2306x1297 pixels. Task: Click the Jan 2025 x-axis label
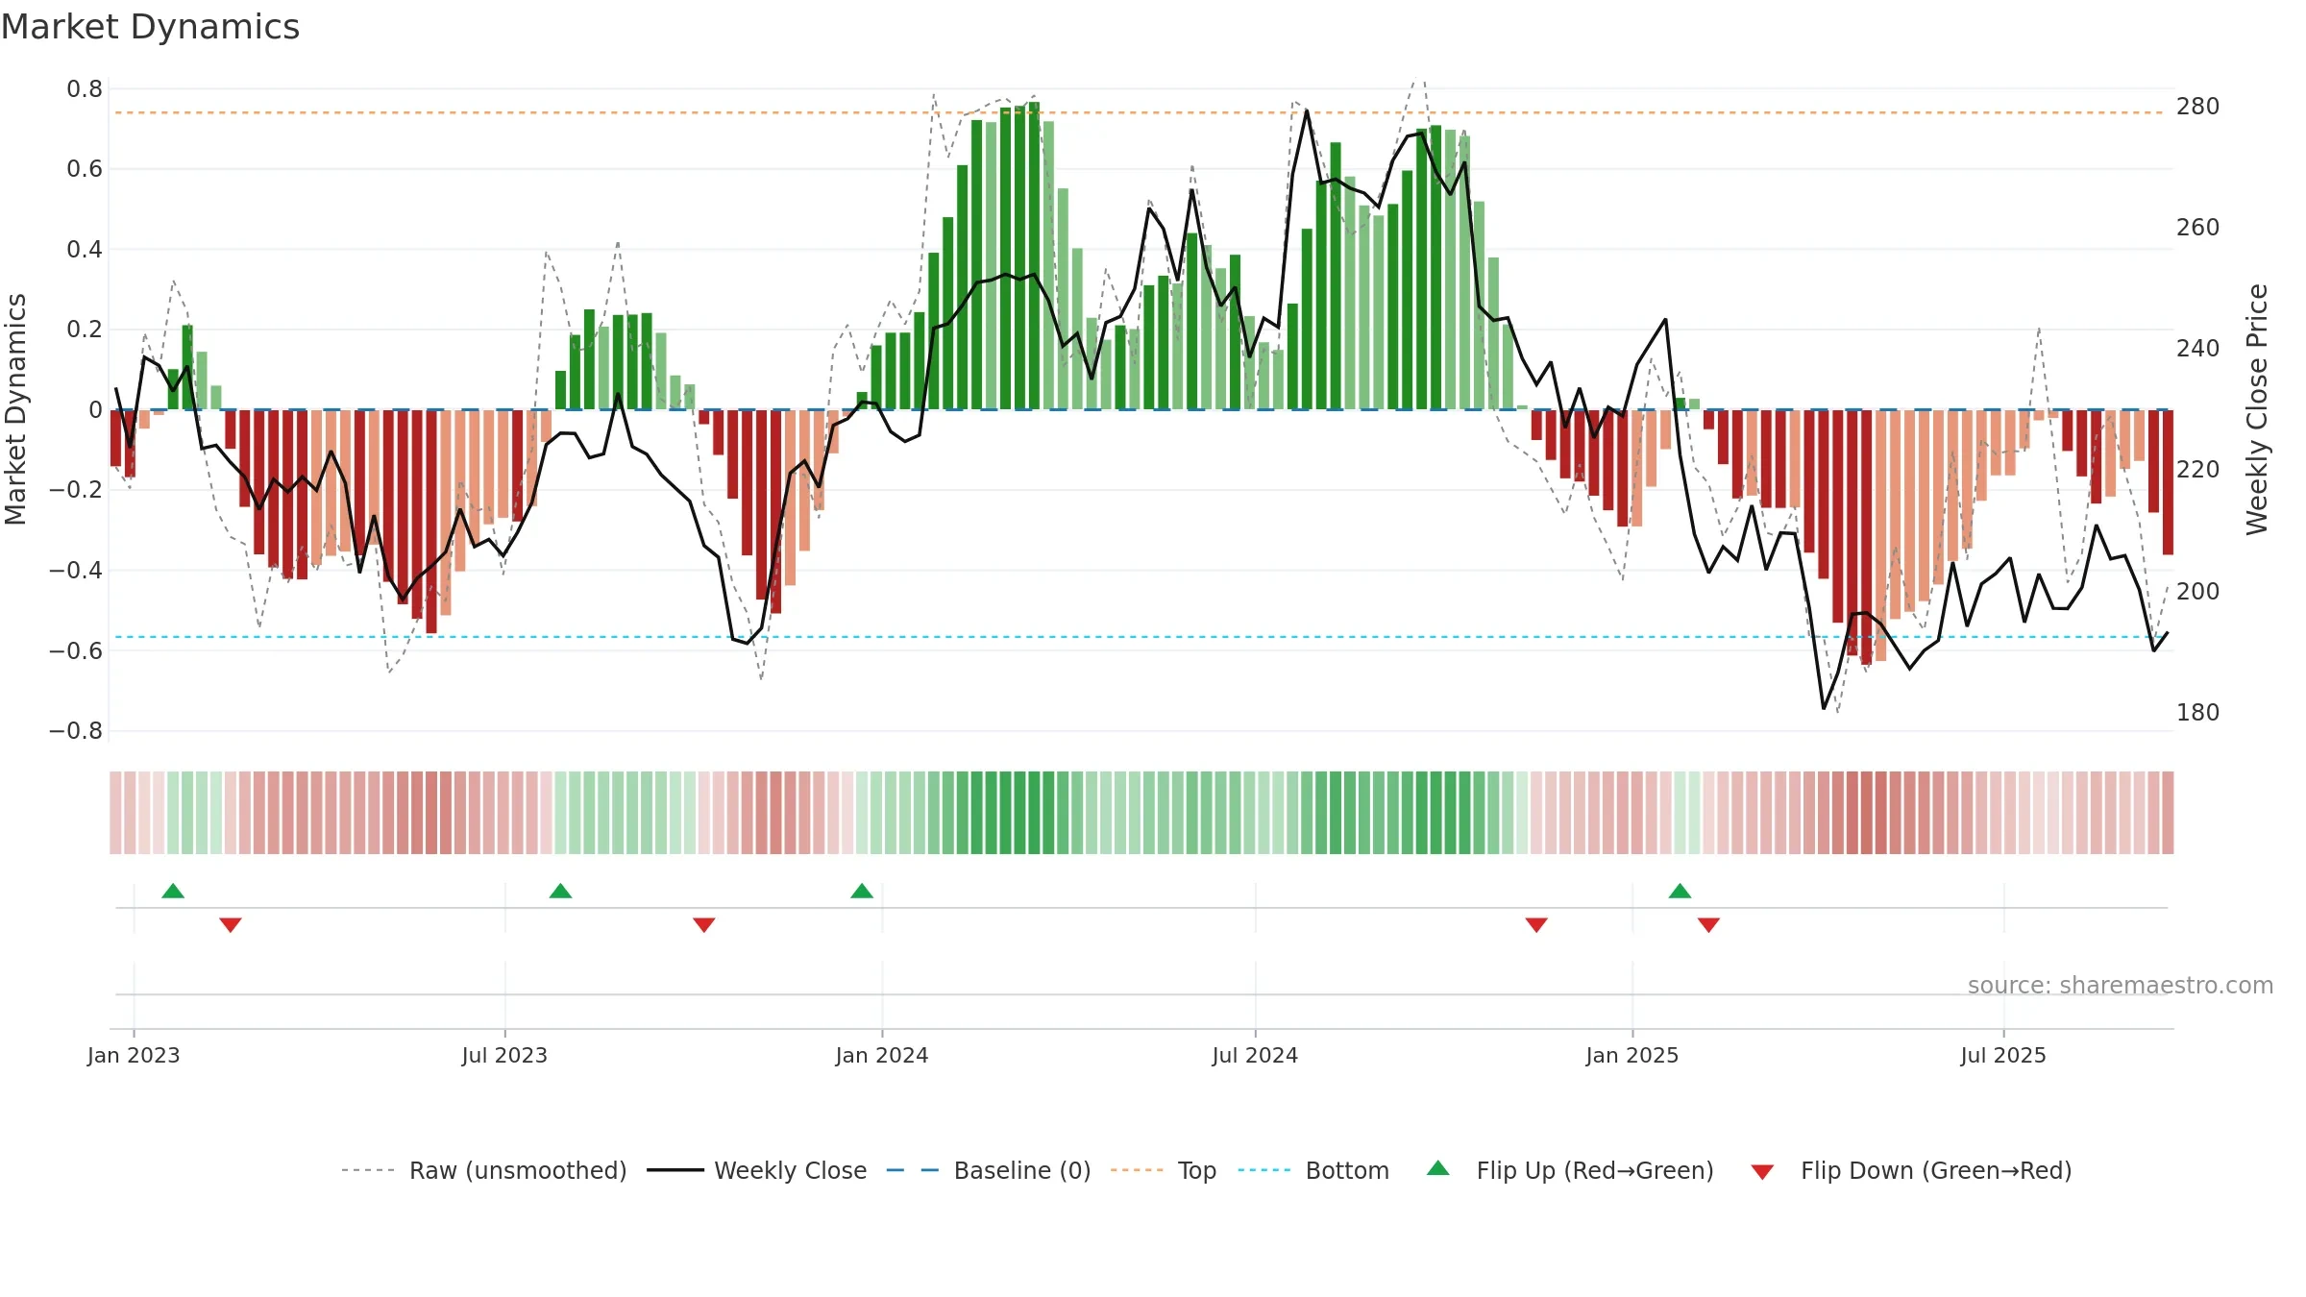pyautogui.click(x=1632, y=1055)
